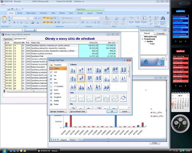192x153 pixels.
Task: Click the Windows Start orb
Action: click(4, 151)
